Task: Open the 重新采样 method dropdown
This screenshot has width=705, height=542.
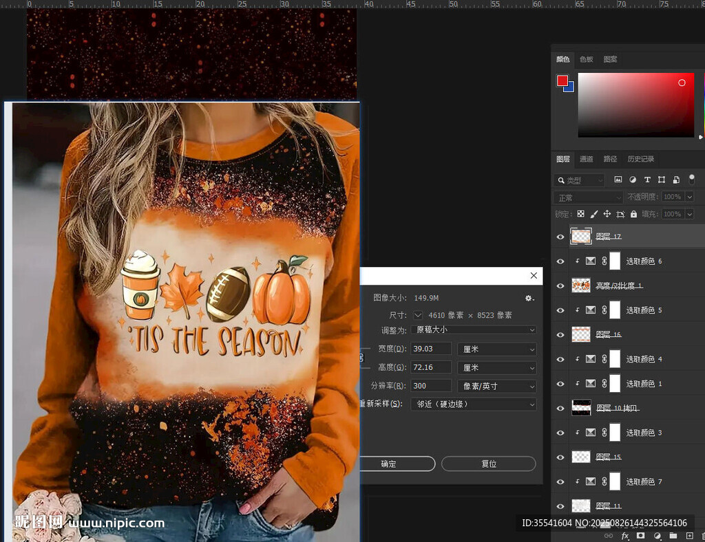Action: (472, 404)
